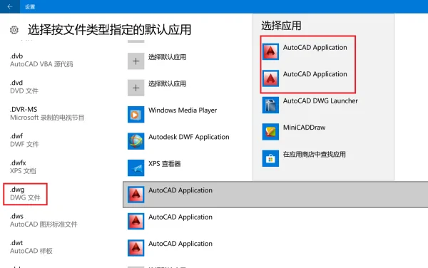428x268 pixels.
Task: Click the 选择按文件类型指定的默认应用 heading
Action: coord(109,30)
